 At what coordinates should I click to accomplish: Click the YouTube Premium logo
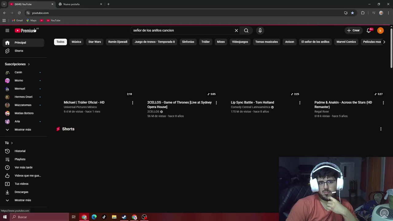click(x=26, y=30)
